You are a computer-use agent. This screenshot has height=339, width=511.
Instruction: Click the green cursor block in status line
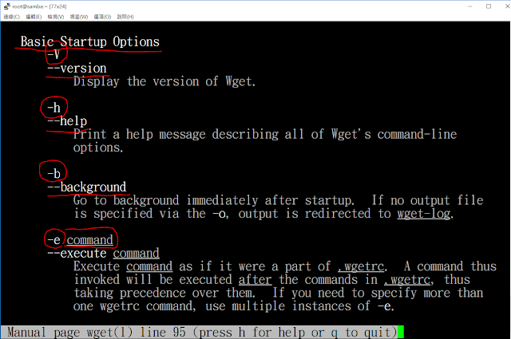(x=401, y=332)
